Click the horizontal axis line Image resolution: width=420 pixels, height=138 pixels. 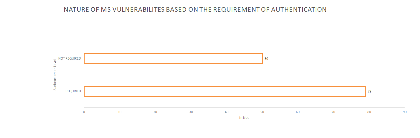click(244, 107)
